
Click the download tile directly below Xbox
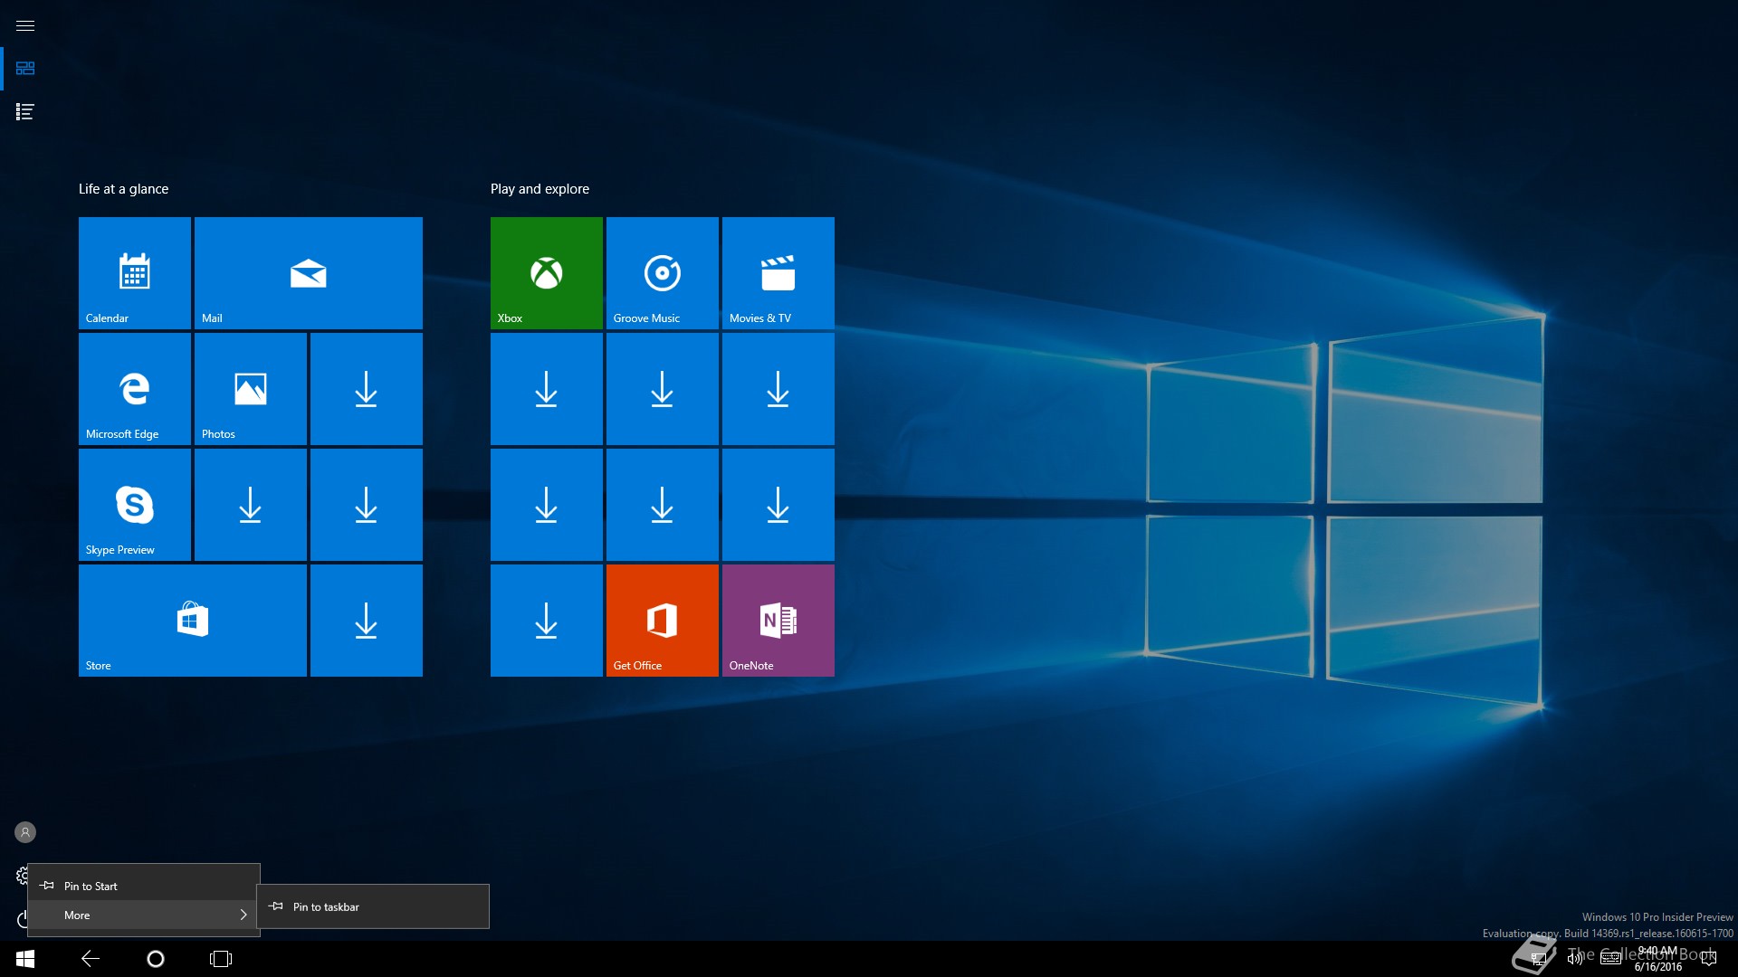[x=547, y=389]
